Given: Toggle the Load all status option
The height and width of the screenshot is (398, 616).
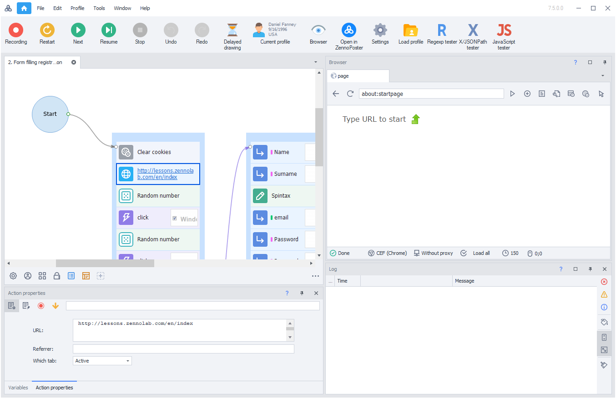Looking at the screenshot, I should point(475,253).
